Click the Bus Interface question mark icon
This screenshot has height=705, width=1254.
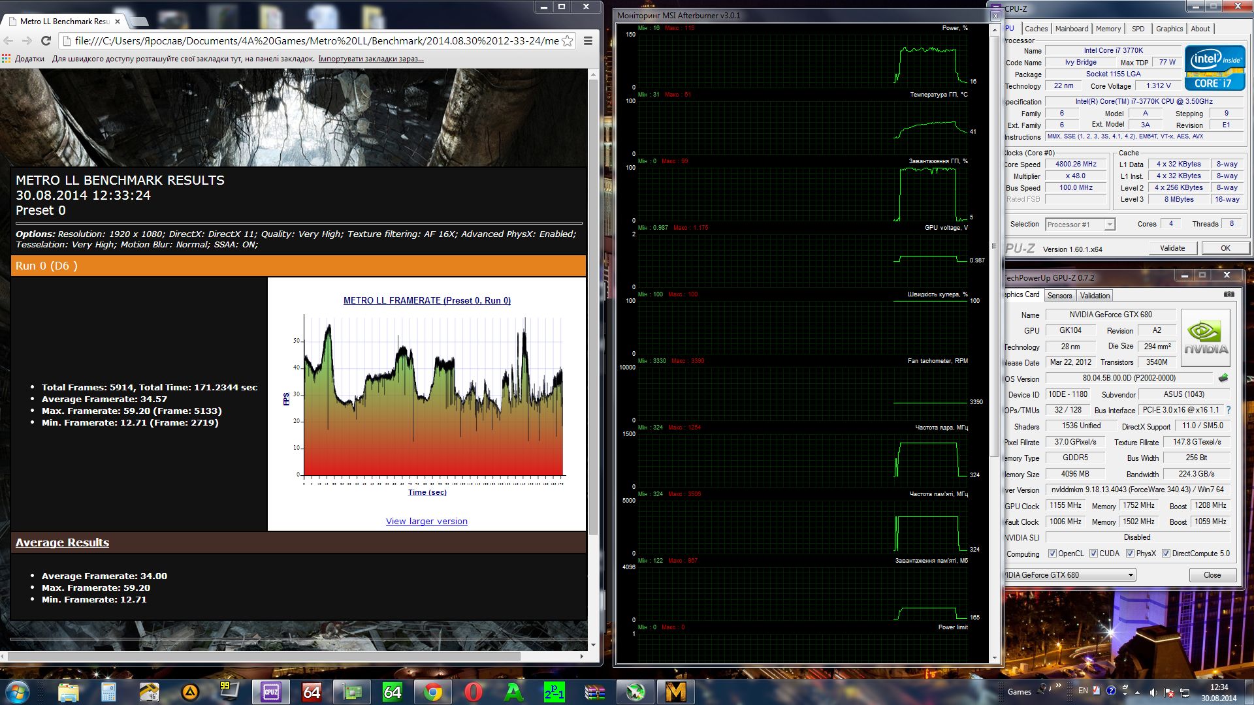click(x=1228, y=410)
